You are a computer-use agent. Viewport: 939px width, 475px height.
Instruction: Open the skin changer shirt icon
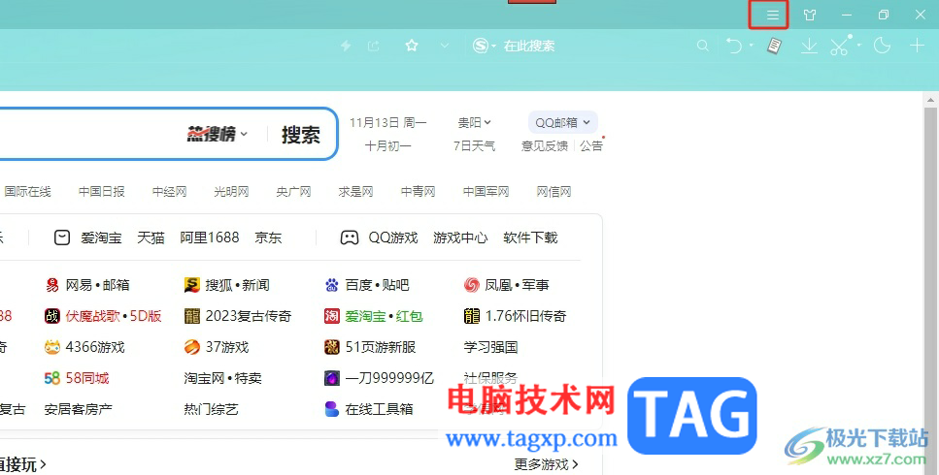click(x=810, y=16)
